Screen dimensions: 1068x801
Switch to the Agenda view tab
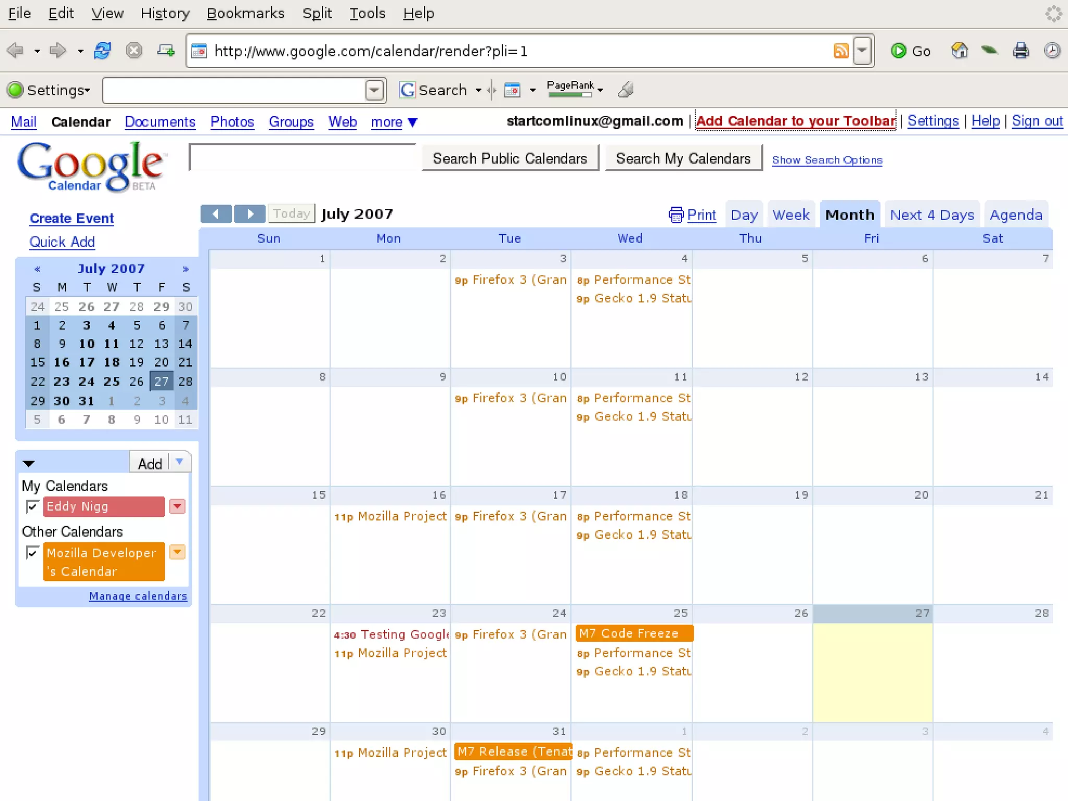pyautogui.click(x=1015, y=215)
